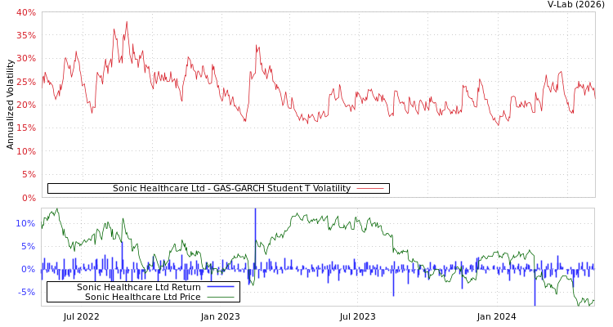Click the 30% volatility axis label
Image resolution: width=613 pixels, height=327 pixels.
coord(26,59)
